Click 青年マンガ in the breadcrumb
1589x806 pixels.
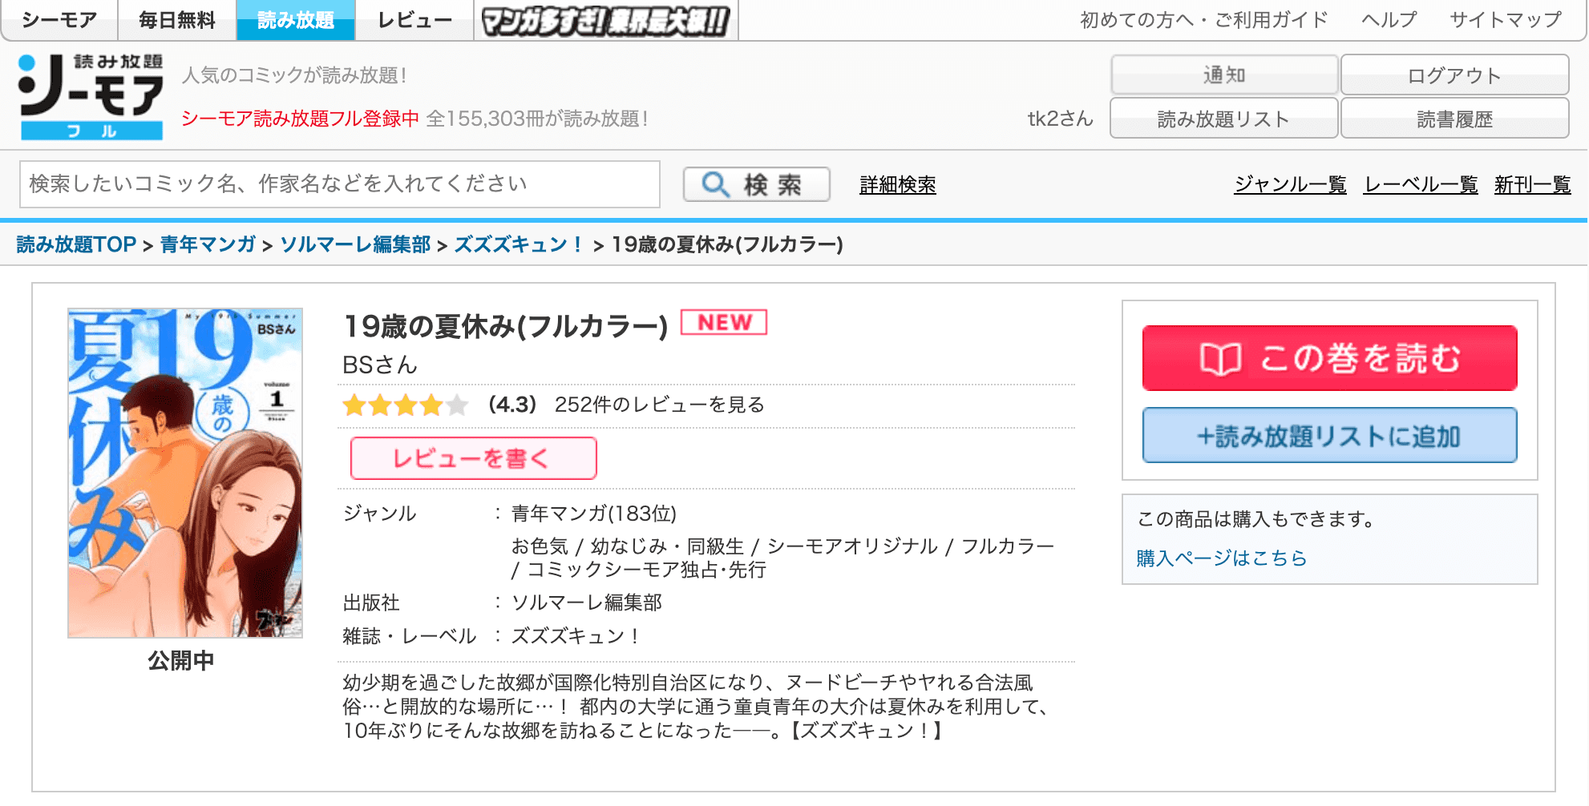click(x=208, y=244)
